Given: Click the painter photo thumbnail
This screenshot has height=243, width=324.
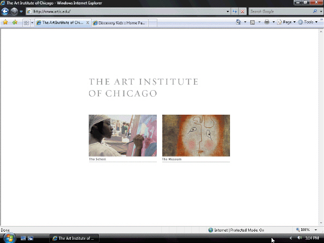Looking at the screenshot, I should point(123,135).
